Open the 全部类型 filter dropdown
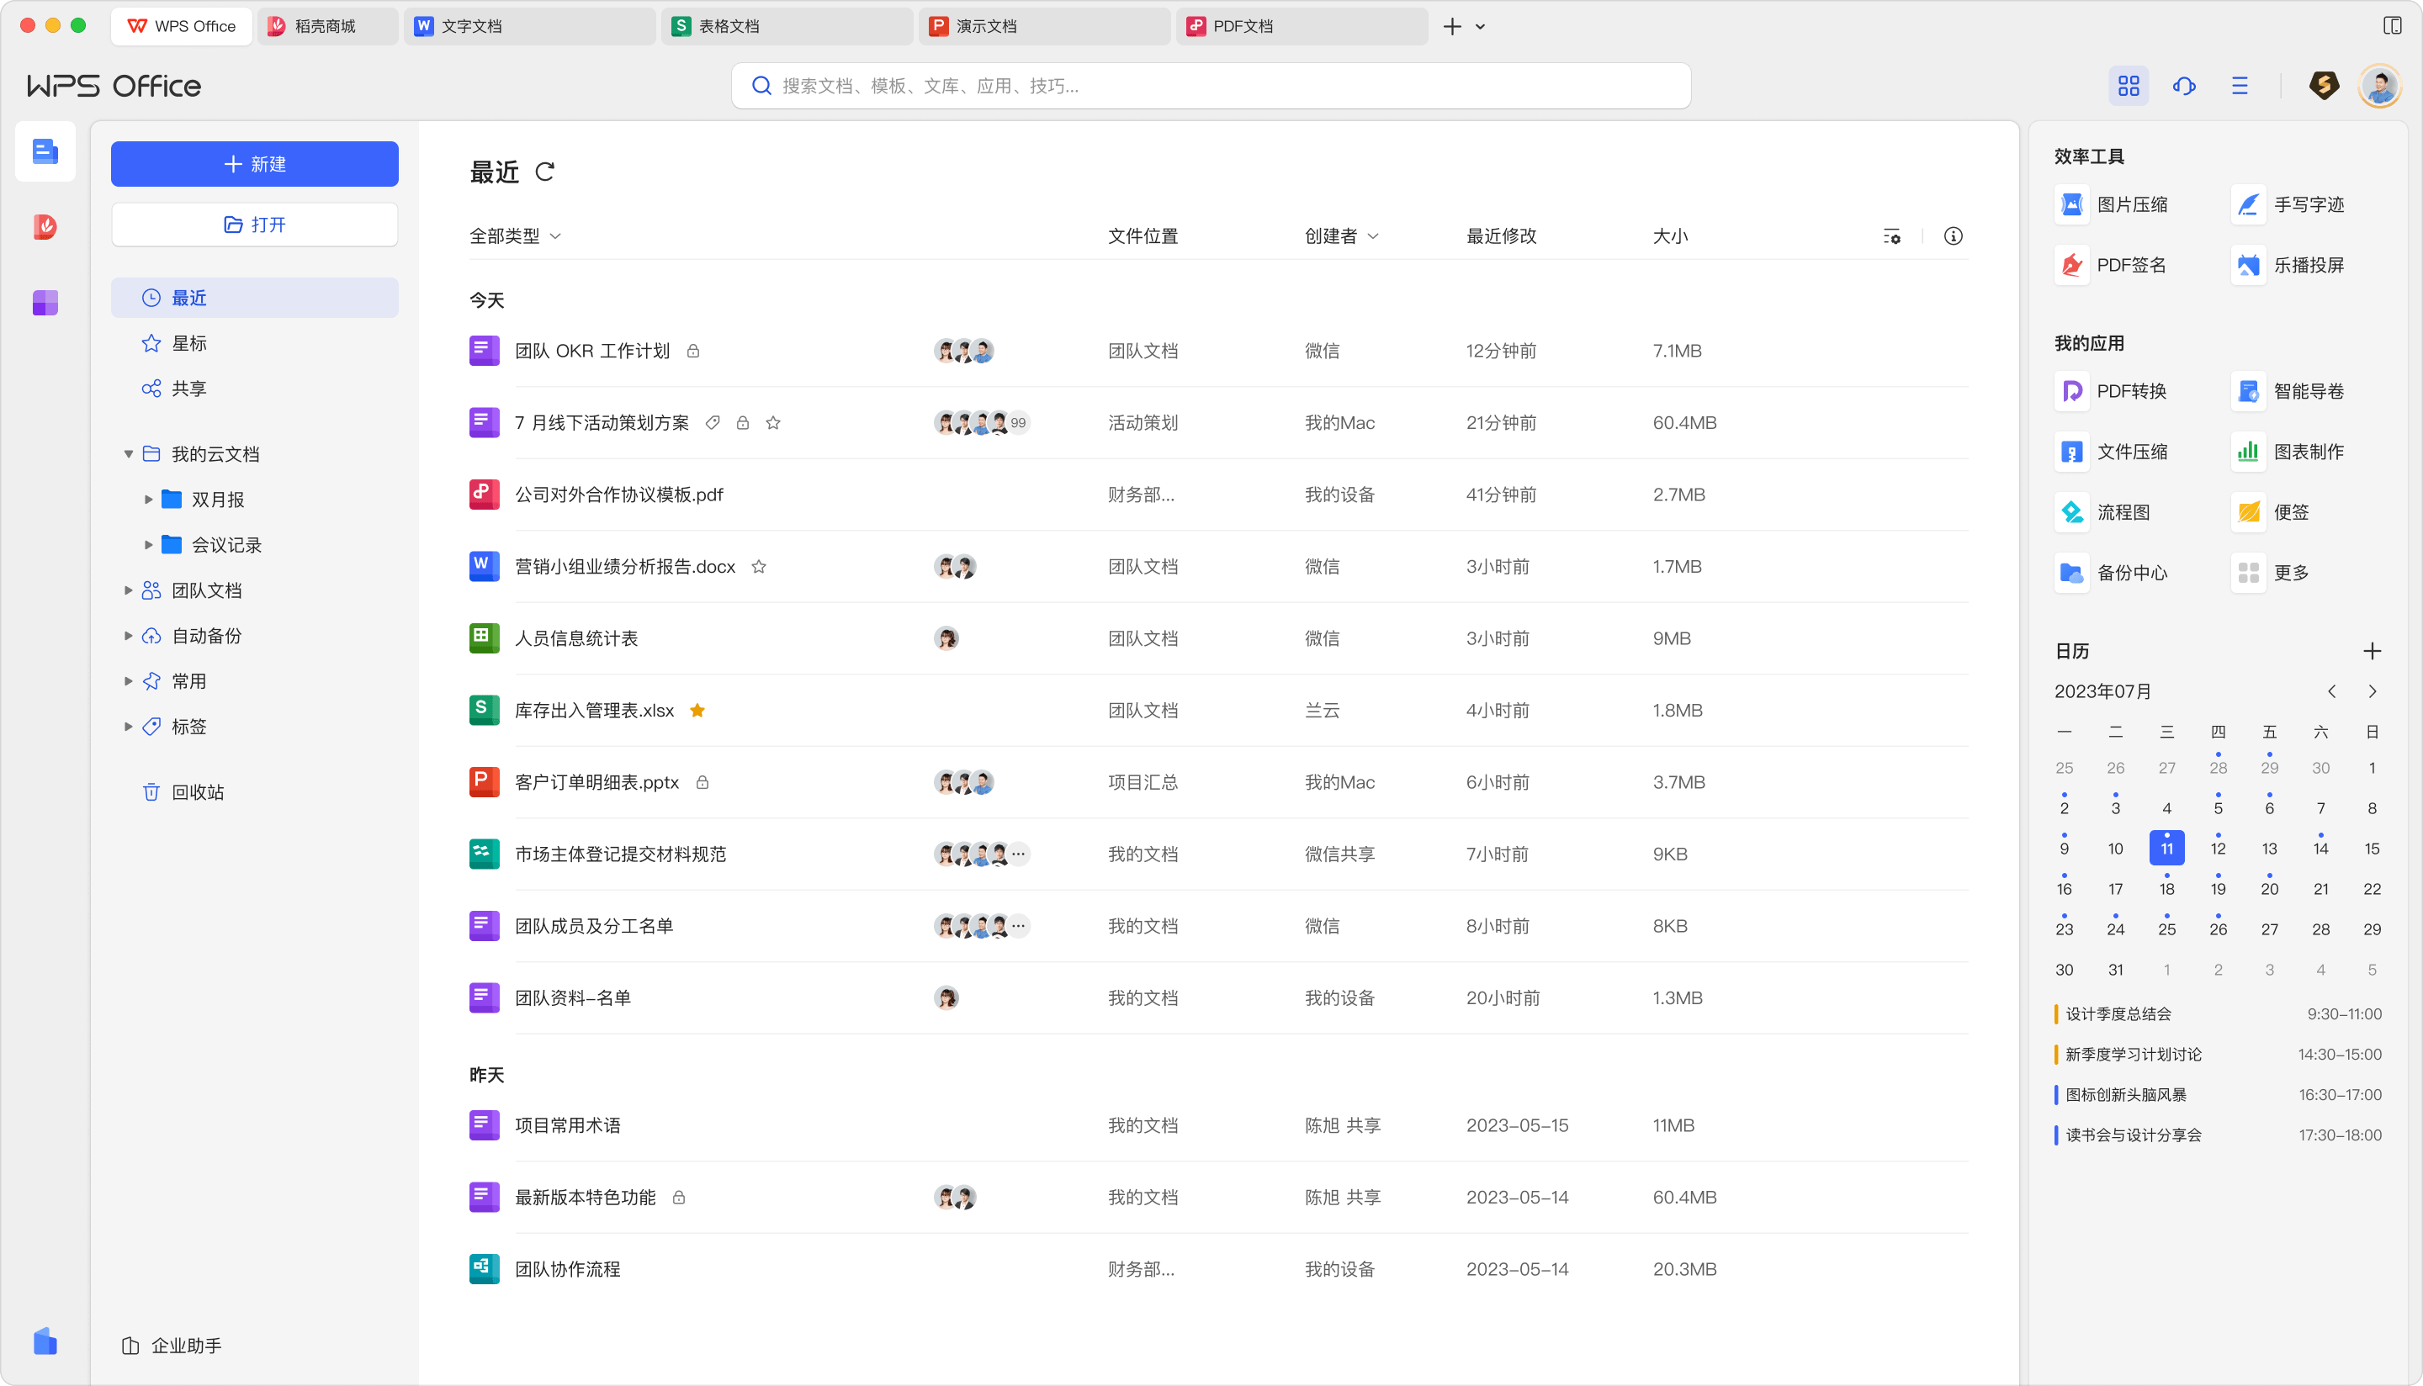Image resolution: width=2423 pixels, height=1386 pixels. 515,235
